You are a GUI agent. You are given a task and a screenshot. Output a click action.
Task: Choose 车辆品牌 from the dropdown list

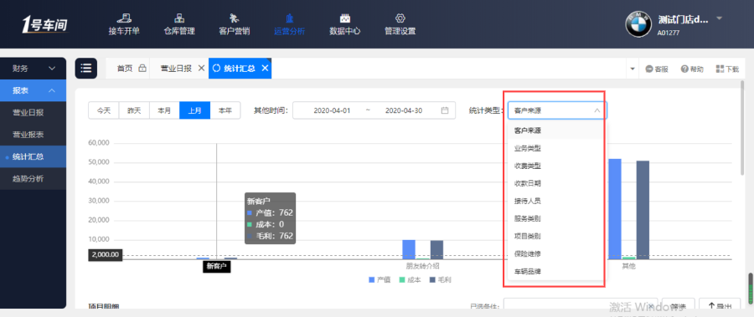557,271
